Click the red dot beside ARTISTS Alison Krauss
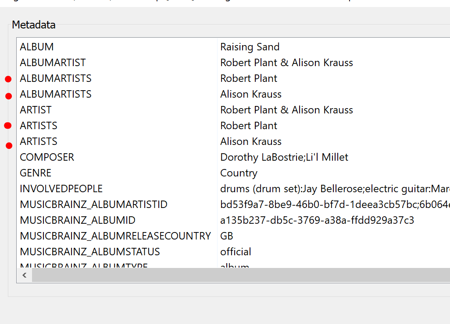This screenshot has width=450, height=324. point(9,145)
